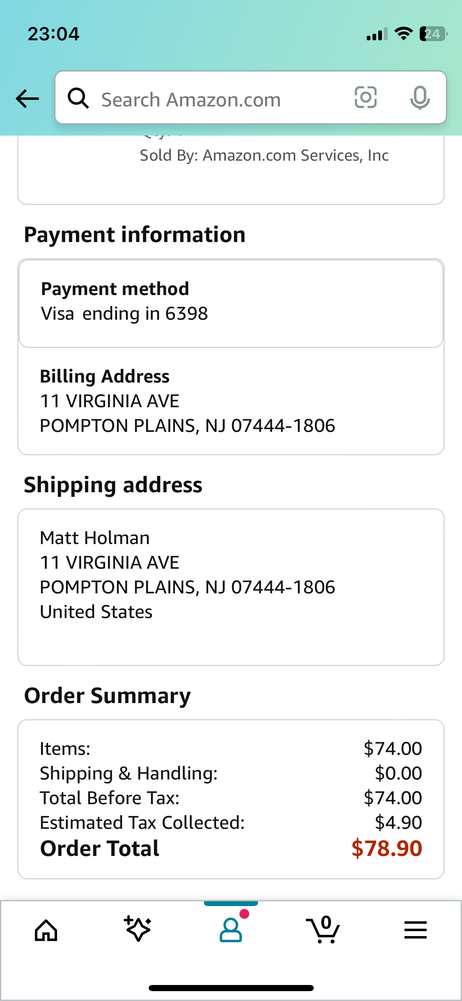
Task: Tap the battery status indicator
Action: [x=433, y=34]
